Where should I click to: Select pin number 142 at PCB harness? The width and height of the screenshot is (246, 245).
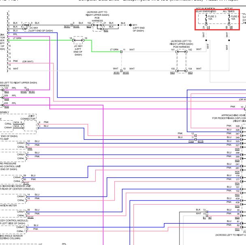[190, 49]
